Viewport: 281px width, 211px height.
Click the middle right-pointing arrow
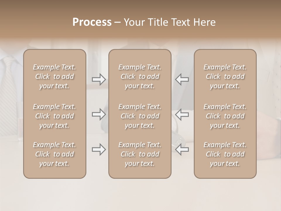pyautogui.click(x=99, y=114)
